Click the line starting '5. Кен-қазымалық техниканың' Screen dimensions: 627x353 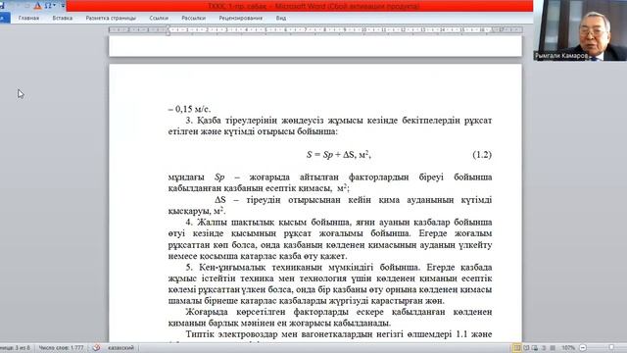click(339, 267)
